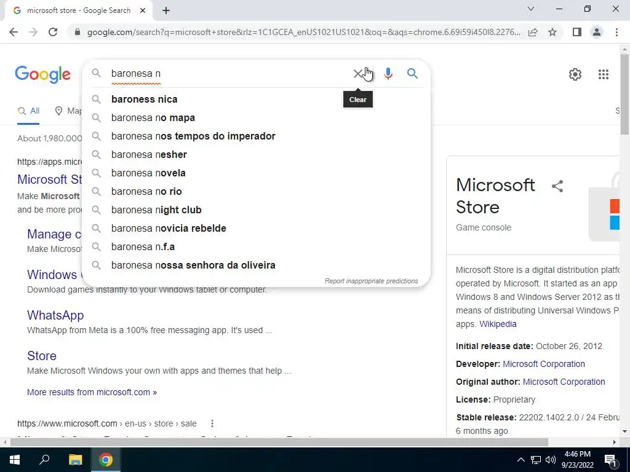This screenshot has width=630, height=472.
Task: Report inappropriate predictions link
Action: (371, 281)
